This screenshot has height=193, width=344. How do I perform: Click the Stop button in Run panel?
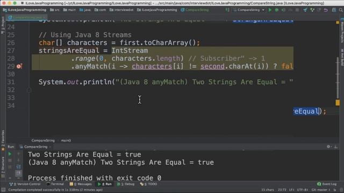point(10,161)
